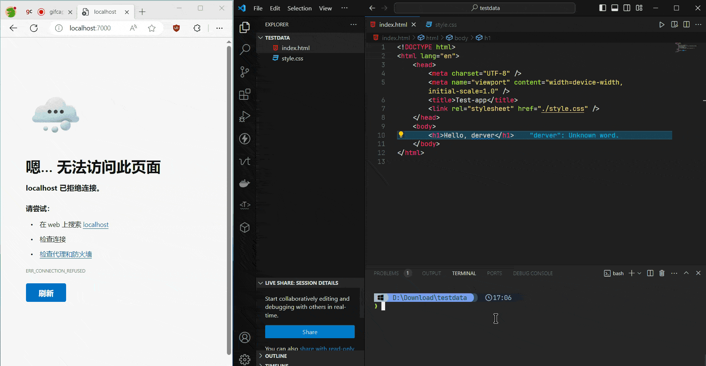The image size is (706, 366).
Task: Go back in the browser
Action: pyautogui.click(x=13, y=28)
